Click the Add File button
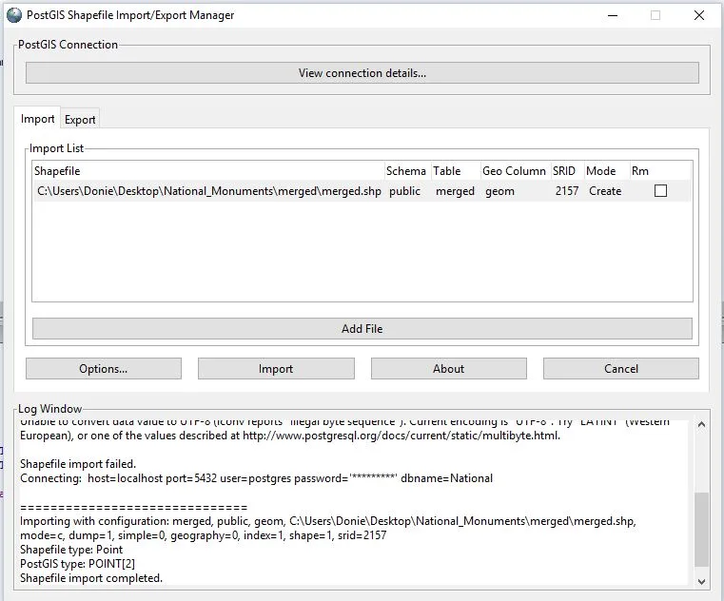 pyautogui.click(x=362, y=329)
